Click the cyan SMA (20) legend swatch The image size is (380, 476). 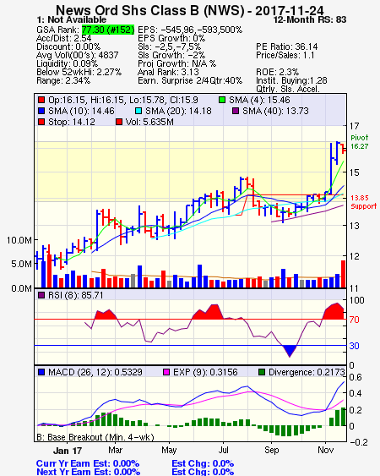(138, 111)
